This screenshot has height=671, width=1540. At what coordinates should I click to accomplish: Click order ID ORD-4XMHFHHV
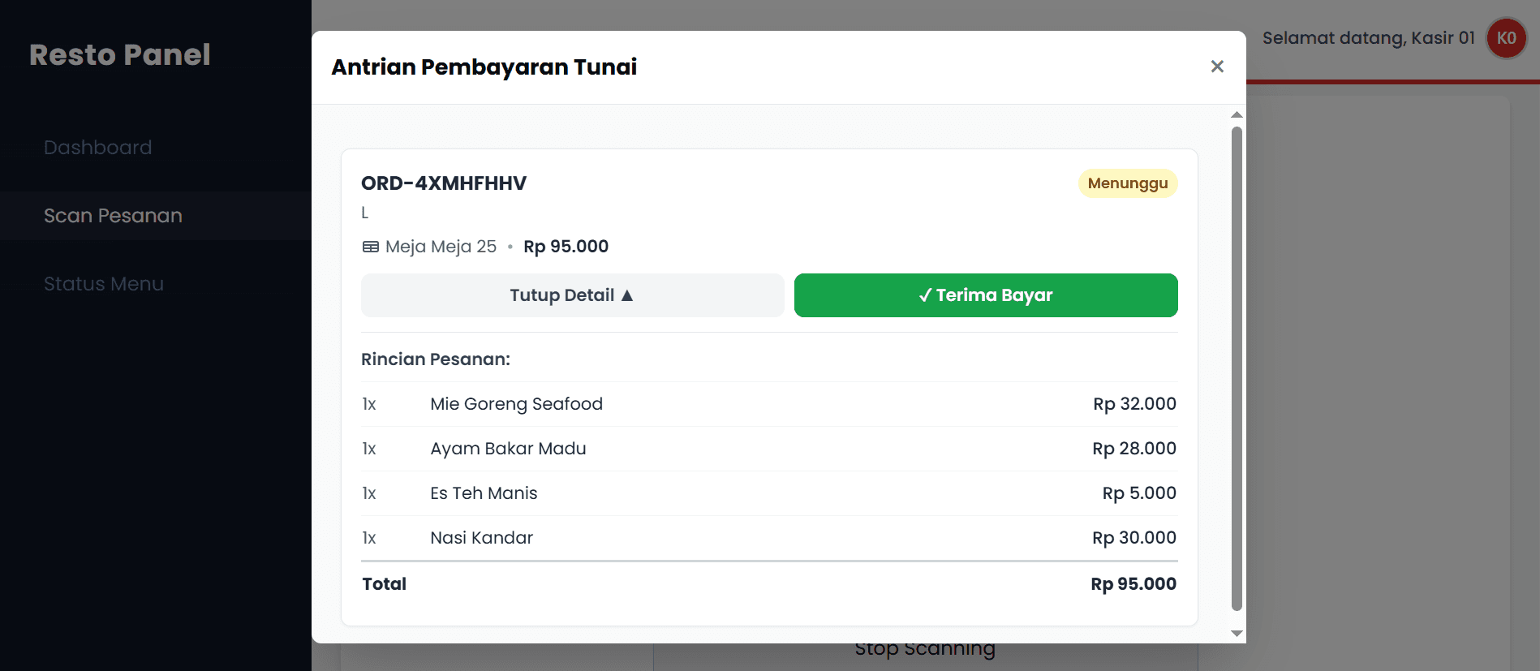(444, 183)
